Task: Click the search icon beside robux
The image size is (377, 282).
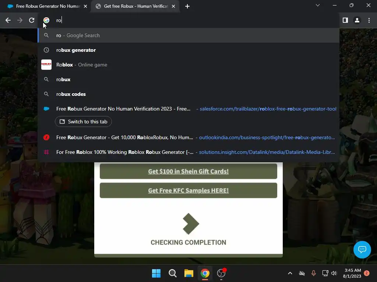Action: [46, 79]
